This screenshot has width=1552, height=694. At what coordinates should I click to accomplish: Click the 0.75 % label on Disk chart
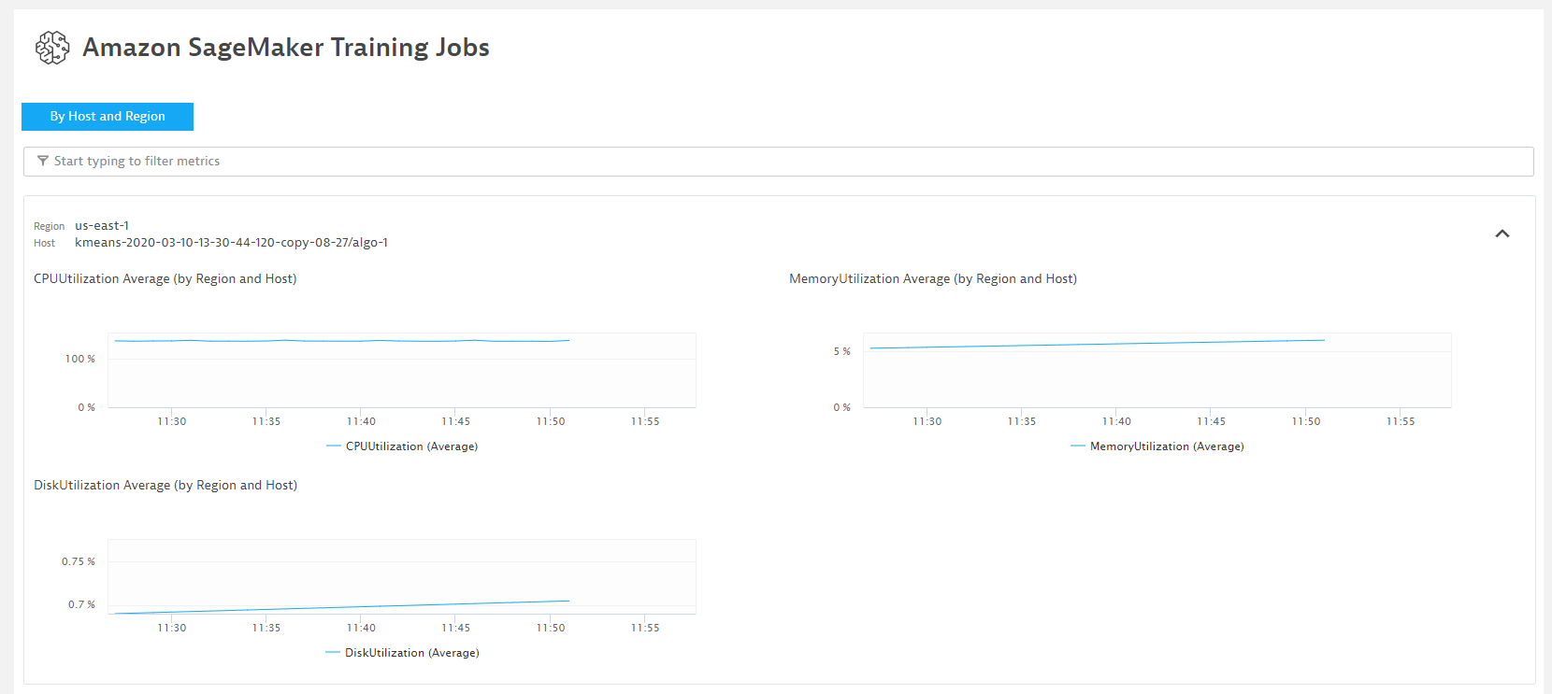coord(79,561)
